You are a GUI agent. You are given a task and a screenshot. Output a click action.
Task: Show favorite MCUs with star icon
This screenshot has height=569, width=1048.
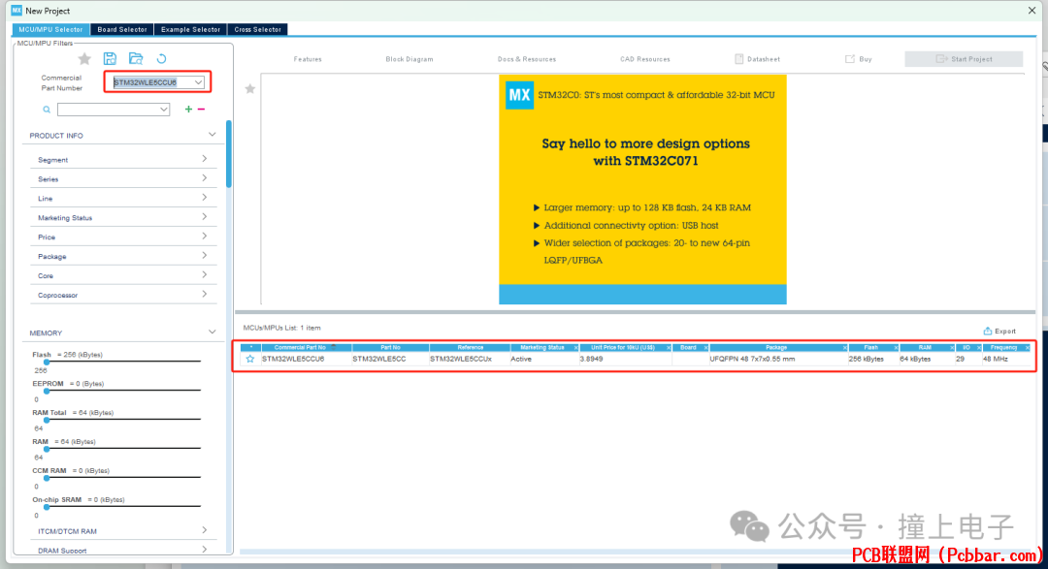(x=84, y=59)
